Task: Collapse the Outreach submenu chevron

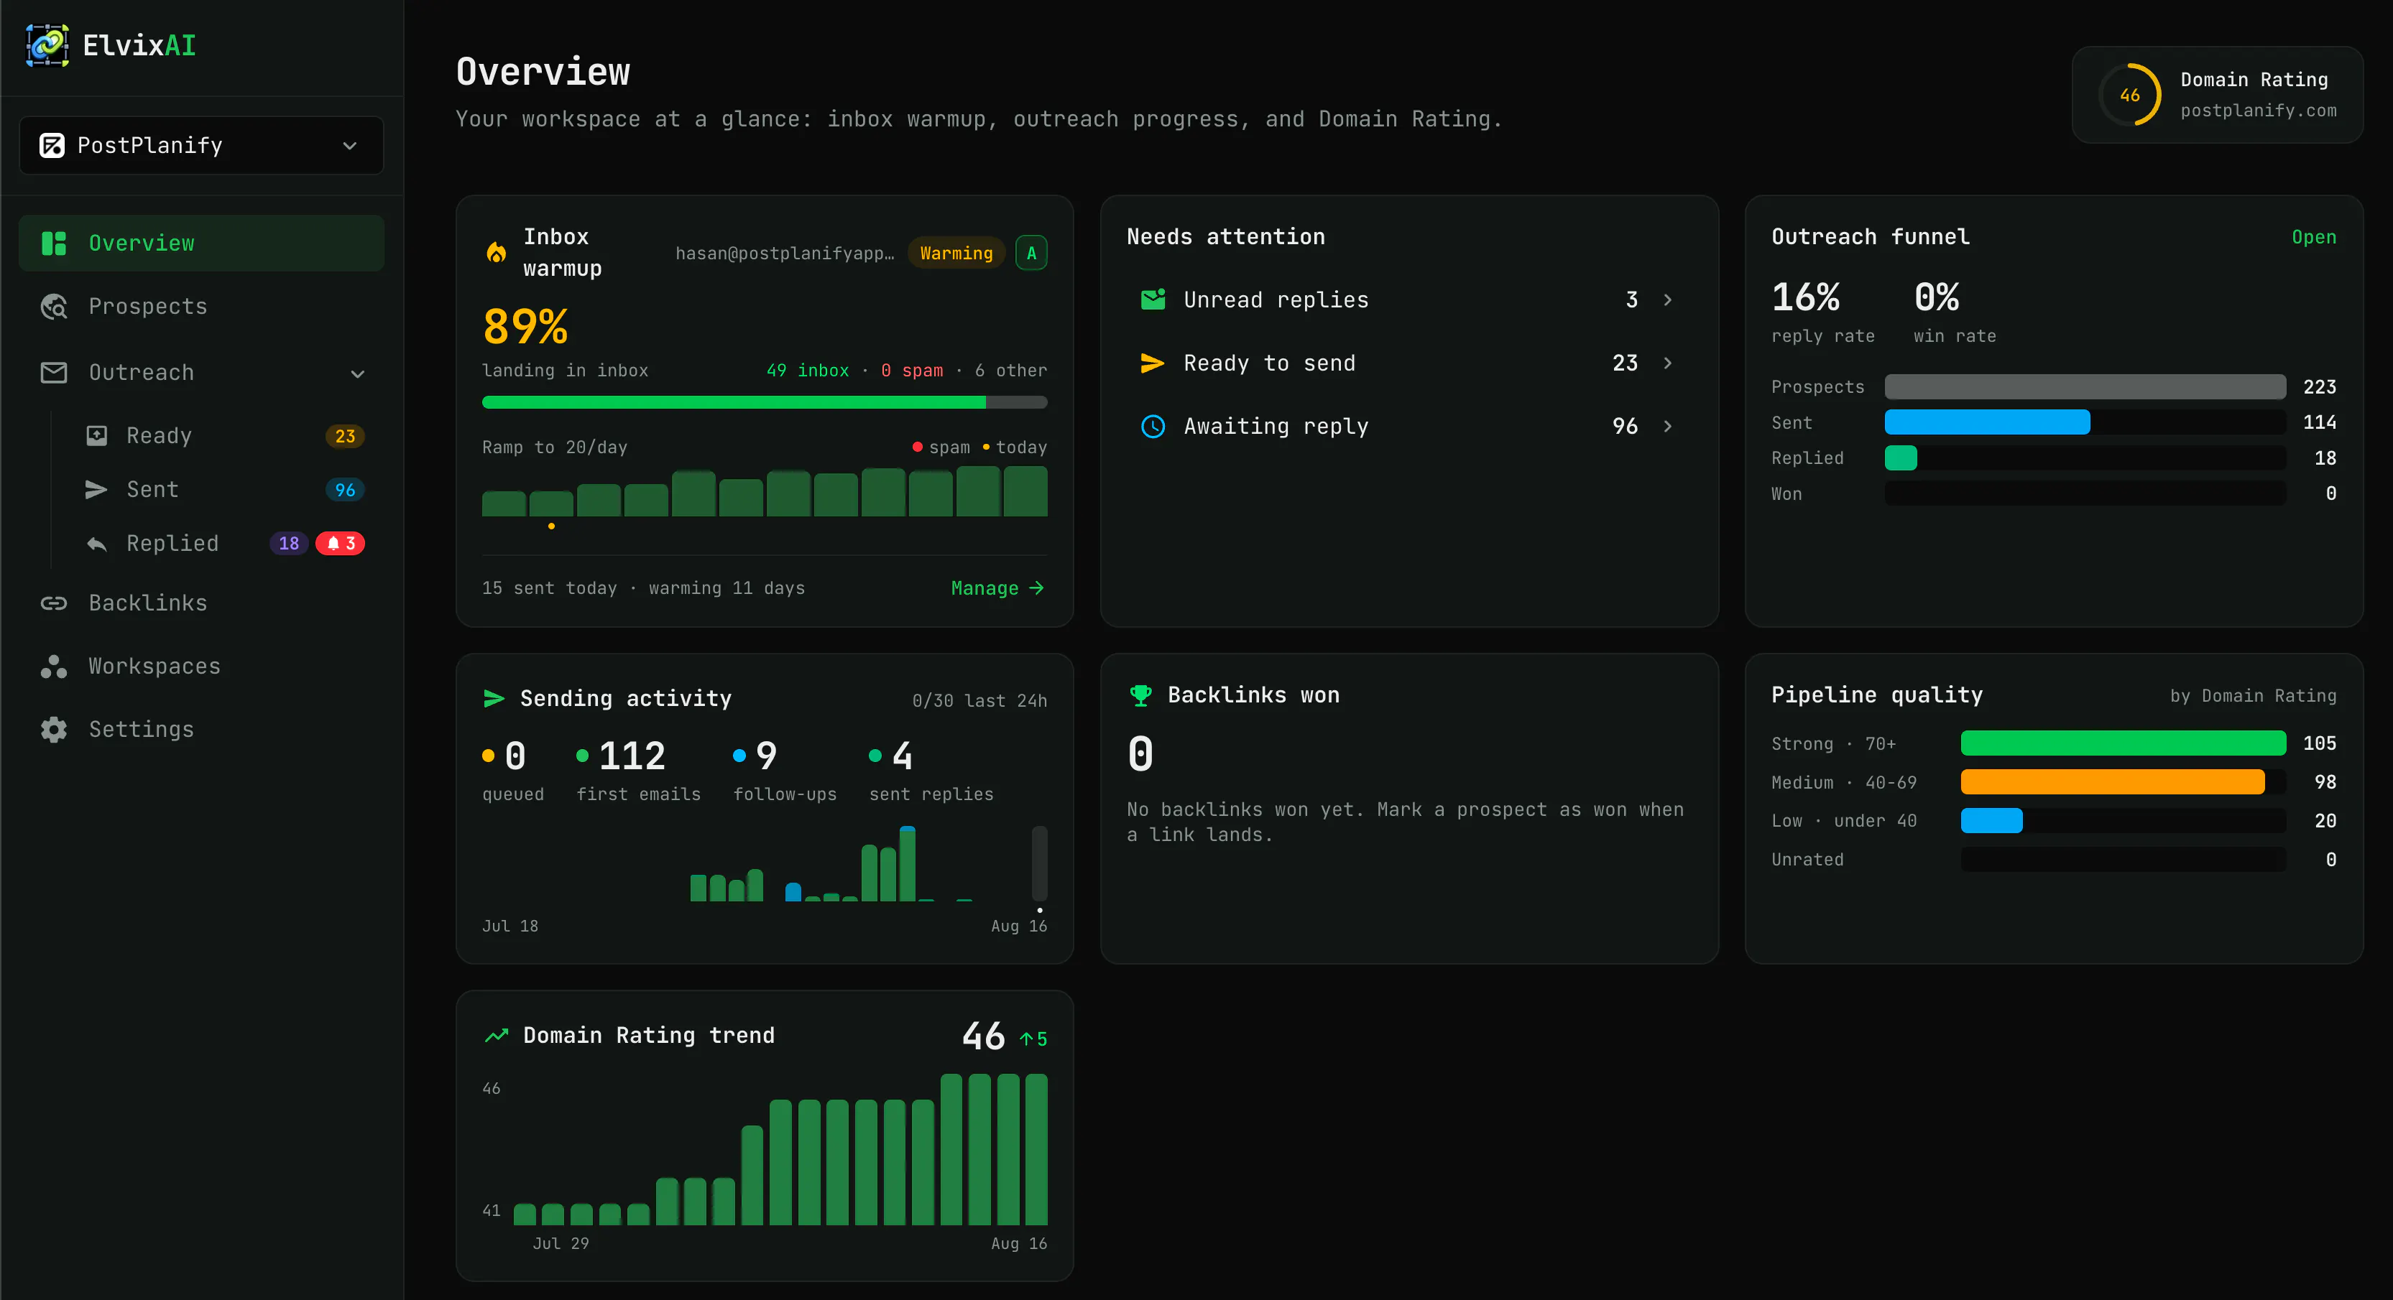Action: (358, 373)
